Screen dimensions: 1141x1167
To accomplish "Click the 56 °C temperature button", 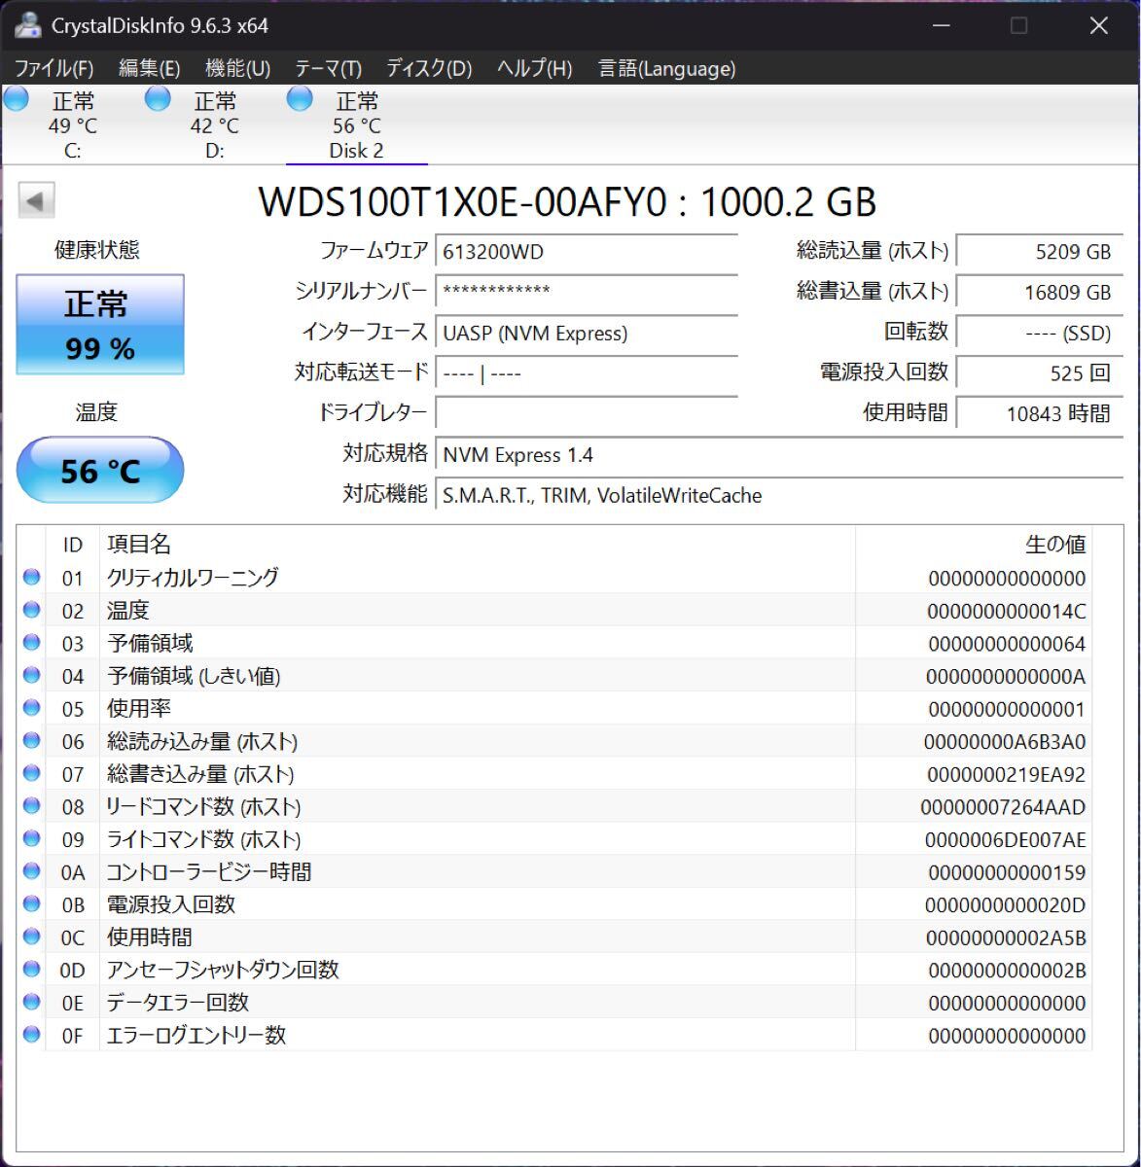I will click(100, 471).
